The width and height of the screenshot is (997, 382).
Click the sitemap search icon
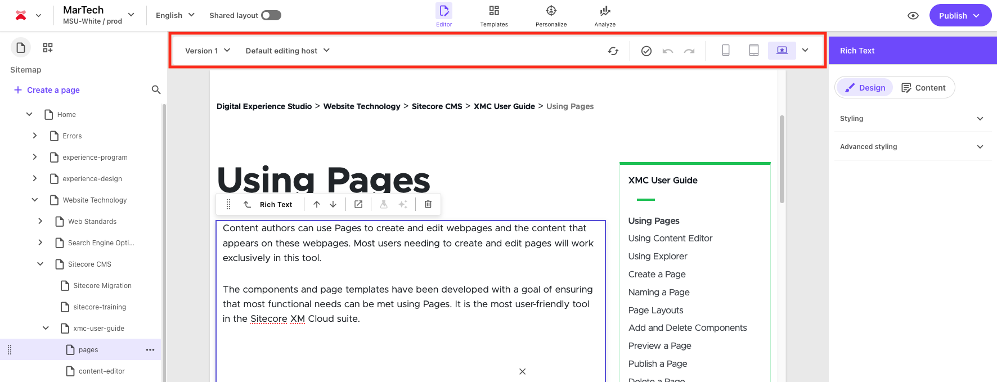click(x=156, y=90)
